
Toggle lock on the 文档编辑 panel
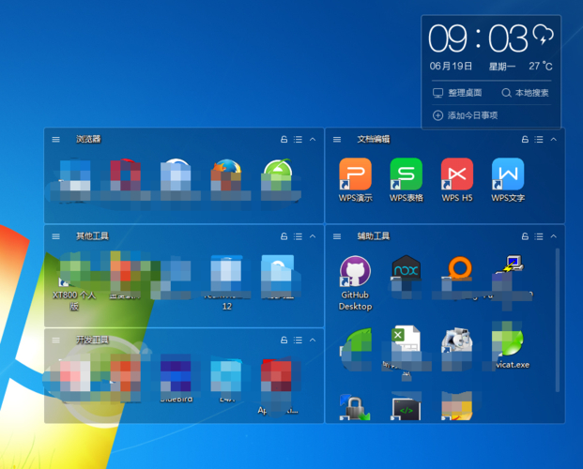tap(525, 140)
